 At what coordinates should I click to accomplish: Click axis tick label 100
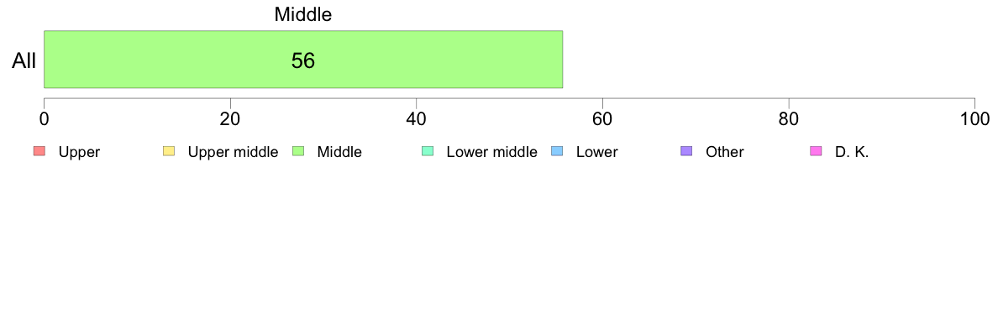click(975, 119)
